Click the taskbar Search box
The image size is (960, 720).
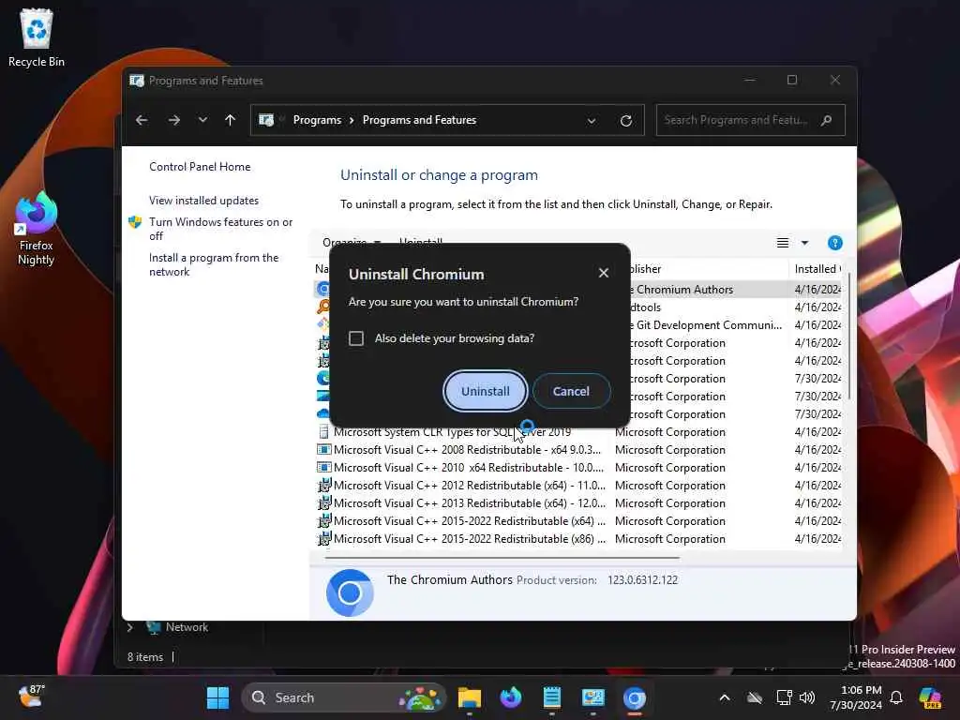(343, 697)
